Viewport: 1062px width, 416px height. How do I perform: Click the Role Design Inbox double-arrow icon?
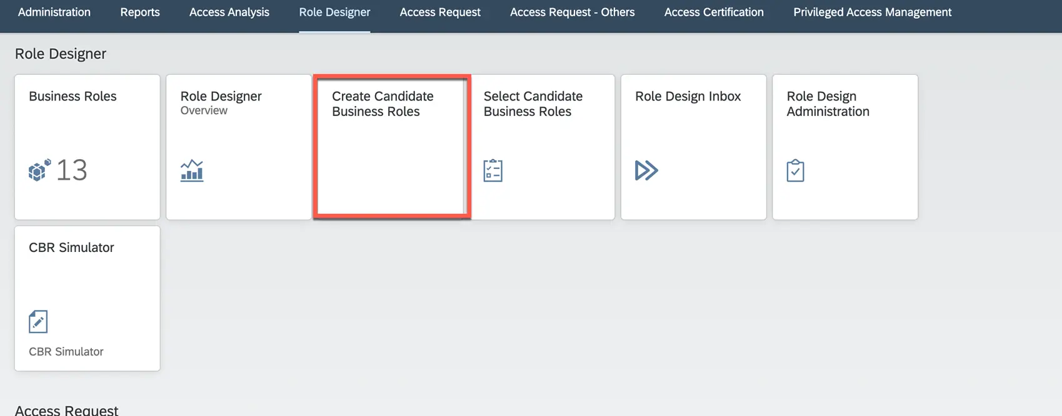pos(646,170)
